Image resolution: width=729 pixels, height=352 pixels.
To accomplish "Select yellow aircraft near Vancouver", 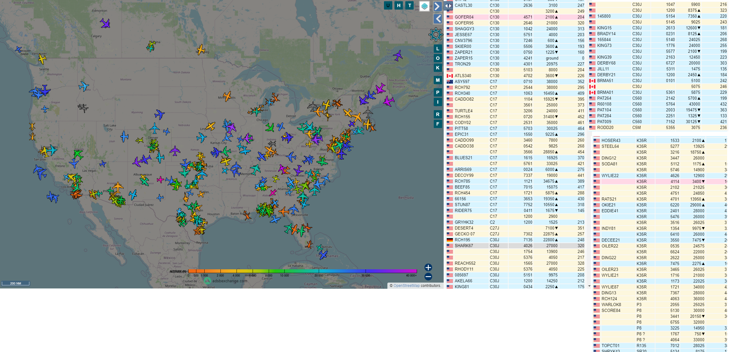I will point(42,59).
